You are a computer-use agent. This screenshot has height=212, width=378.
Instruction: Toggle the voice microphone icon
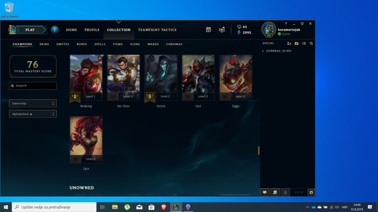(285, 192)
